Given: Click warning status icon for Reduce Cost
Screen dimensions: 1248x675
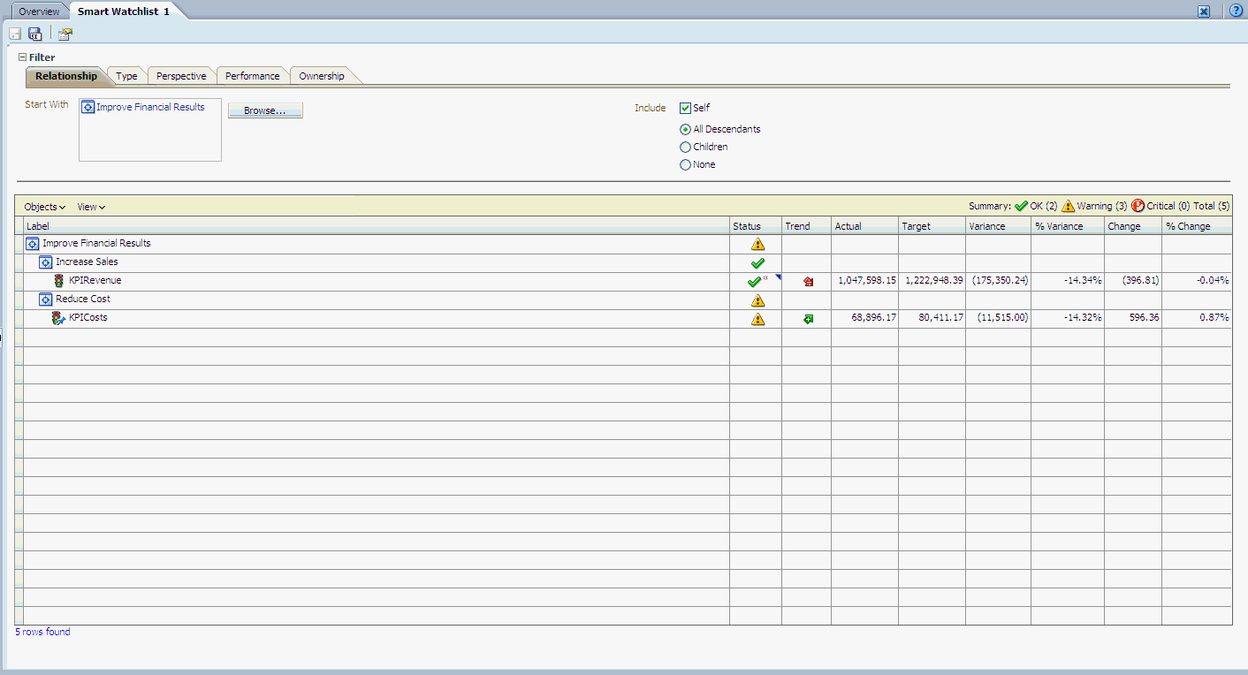Looking at the screenshot, I should pos(757,300).
